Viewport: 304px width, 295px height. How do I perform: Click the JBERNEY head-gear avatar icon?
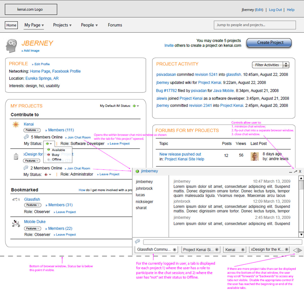click(x=12, y=46)
